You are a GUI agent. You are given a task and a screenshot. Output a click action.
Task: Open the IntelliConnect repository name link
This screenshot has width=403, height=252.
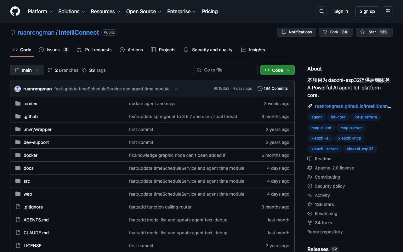(x=79, y=32)
